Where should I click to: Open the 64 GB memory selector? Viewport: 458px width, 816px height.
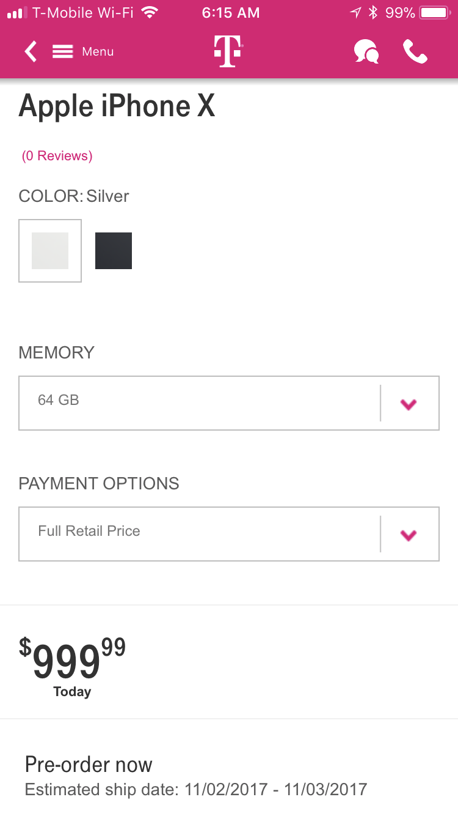pyautogui.click(x=229, y=403)
